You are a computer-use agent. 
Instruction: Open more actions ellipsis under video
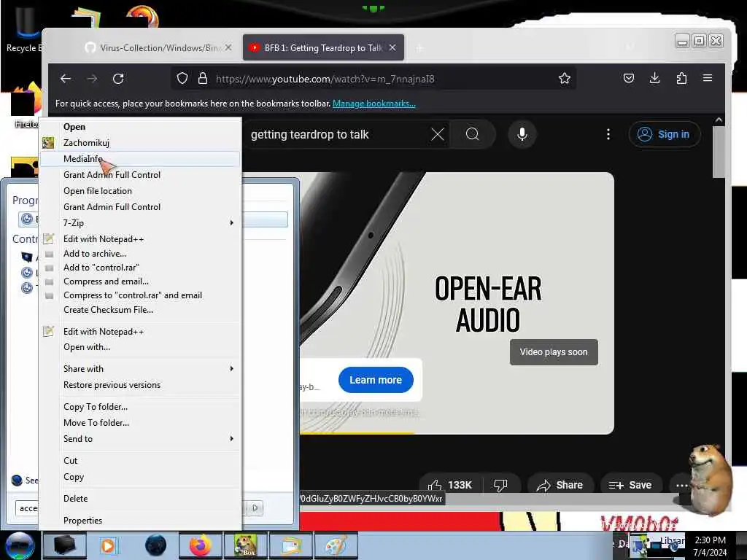[682, 485]
